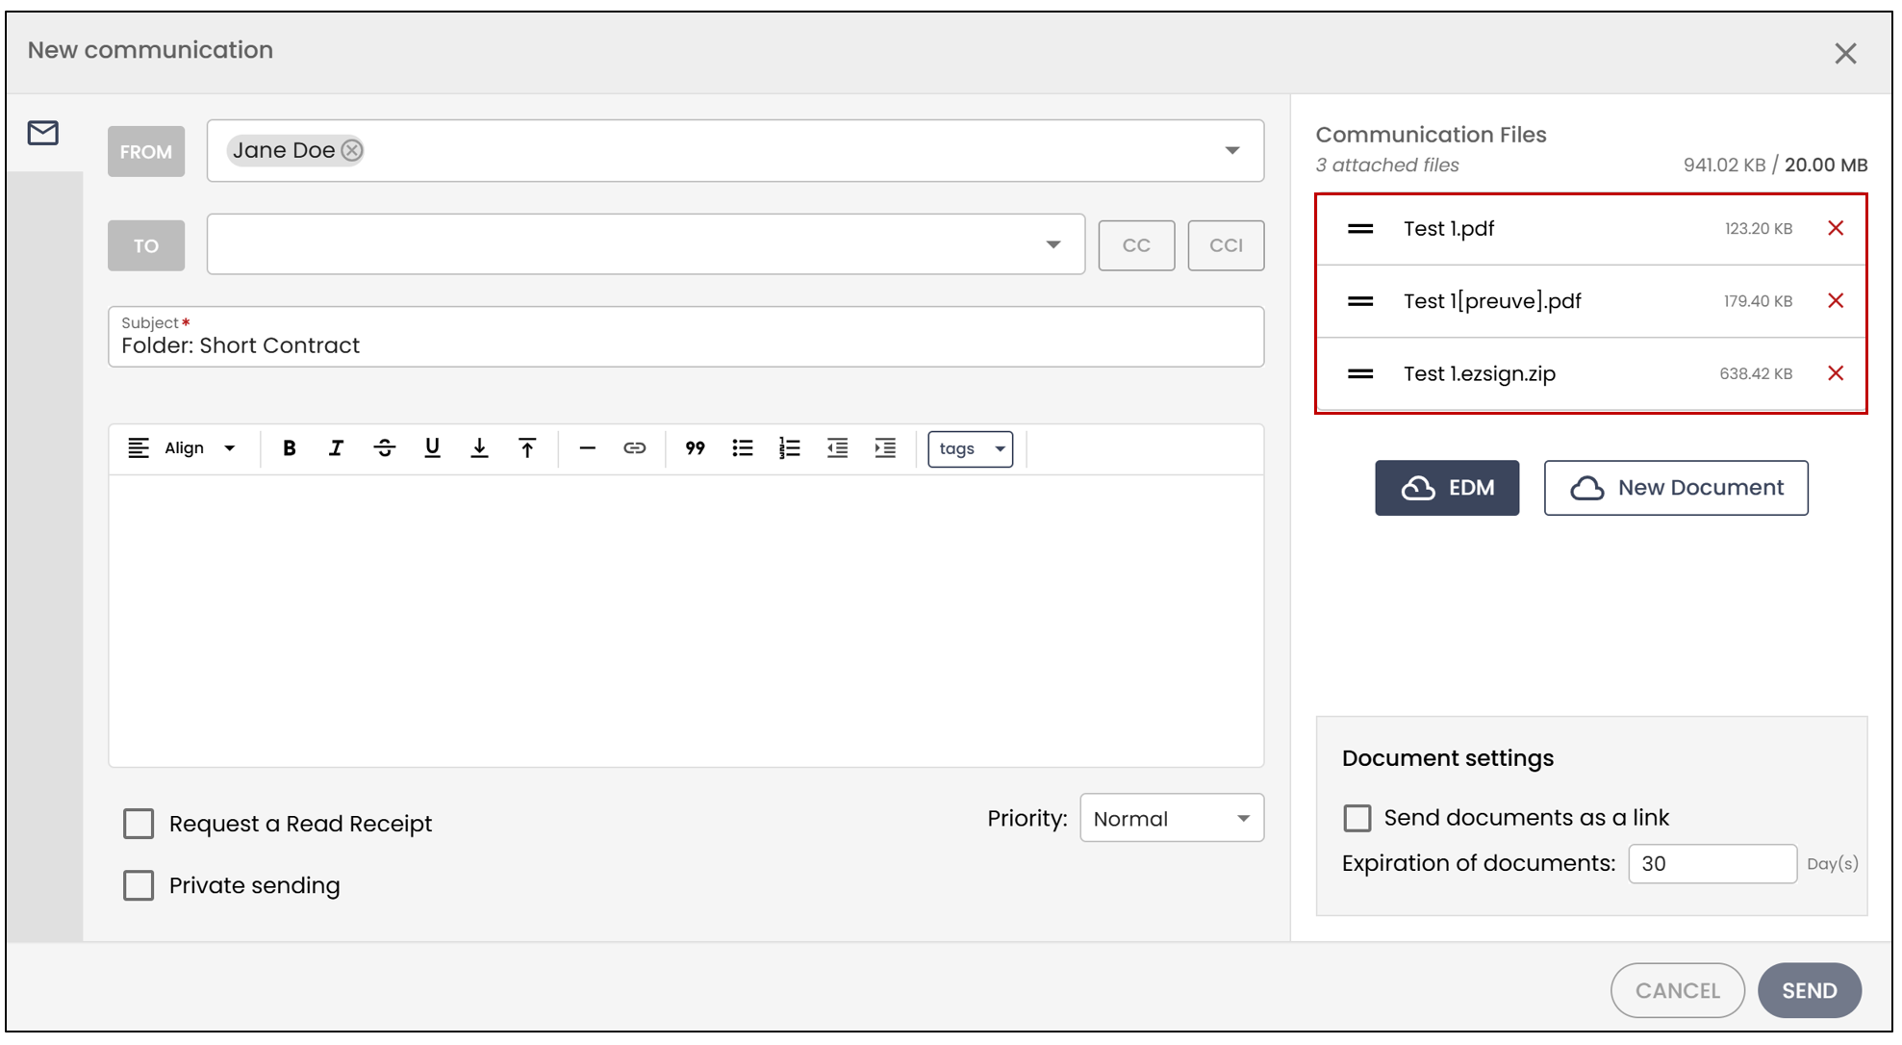Viewport: 1902px width, 1045px height.
Task: Create a bulleted list
Action: coord(742,448)
